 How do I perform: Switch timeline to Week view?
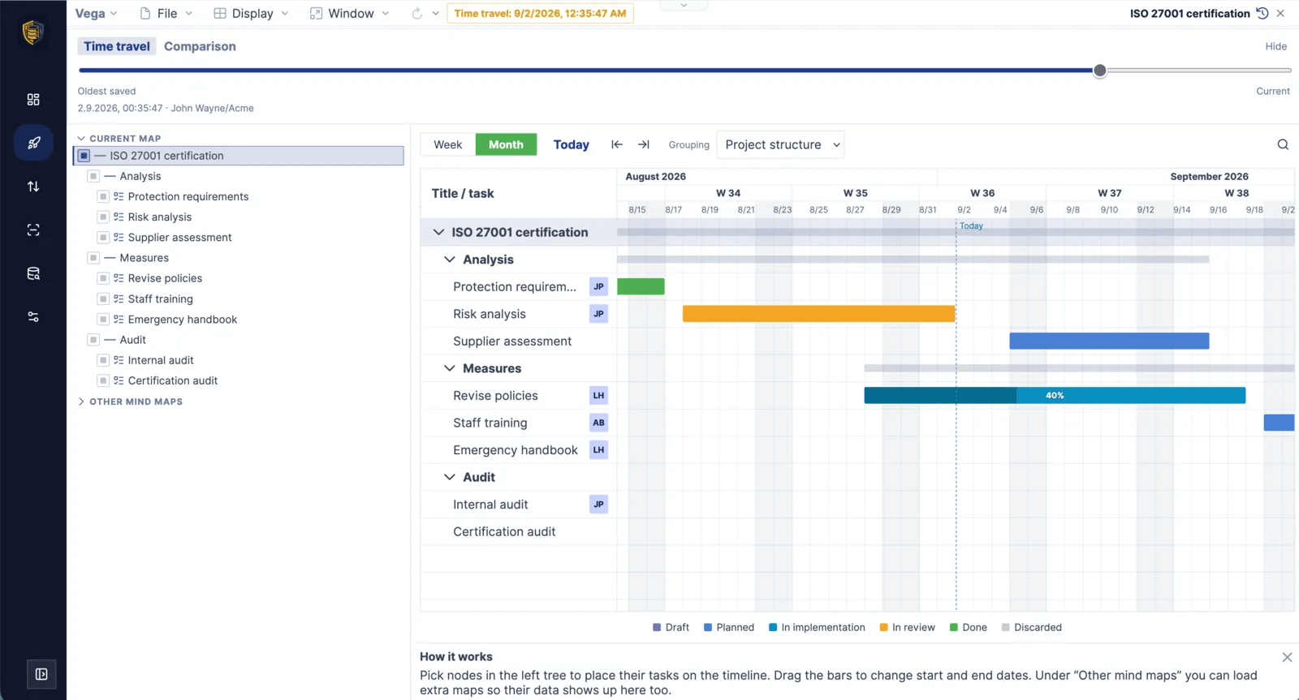[x=447, y=144]
